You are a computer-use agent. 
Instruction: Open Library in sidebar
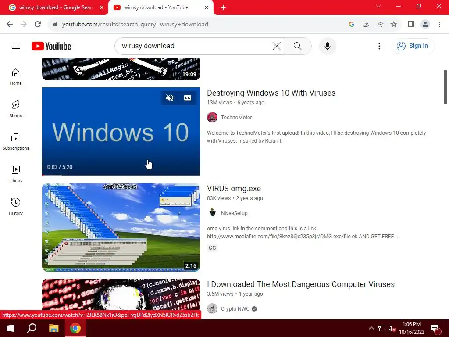click(x=16, y=174)
